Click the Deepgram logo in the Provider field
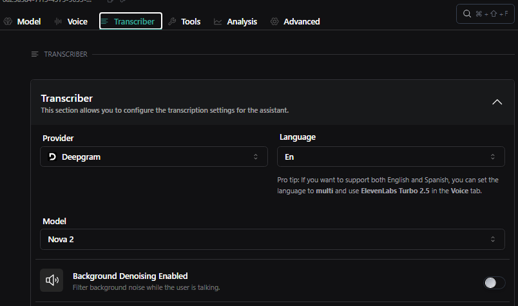The width and height of the screenshot is (518, 306). 52,157
